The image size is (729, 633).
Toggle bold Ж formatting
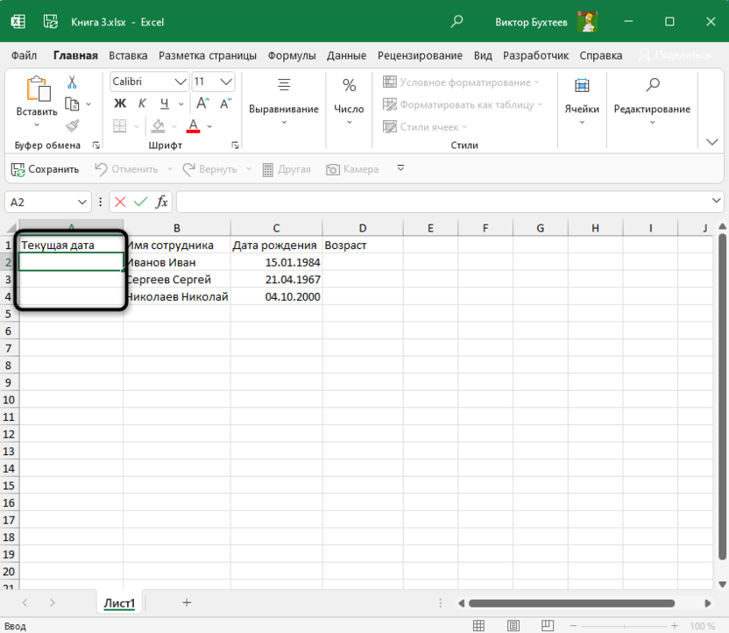click(120, 103)
